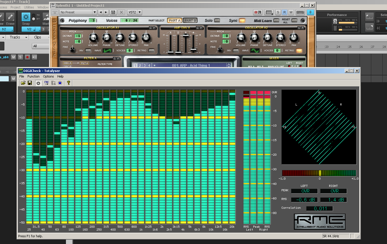Select the Oscillator A2 waveform display

click(x=255, y=50)
